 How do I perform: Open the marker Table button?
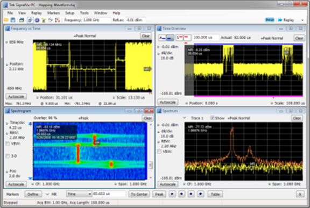[x=215, y=194]
